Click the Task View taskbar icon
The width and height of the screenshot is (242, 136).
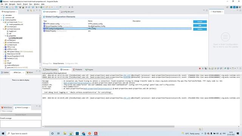point(58,133)
